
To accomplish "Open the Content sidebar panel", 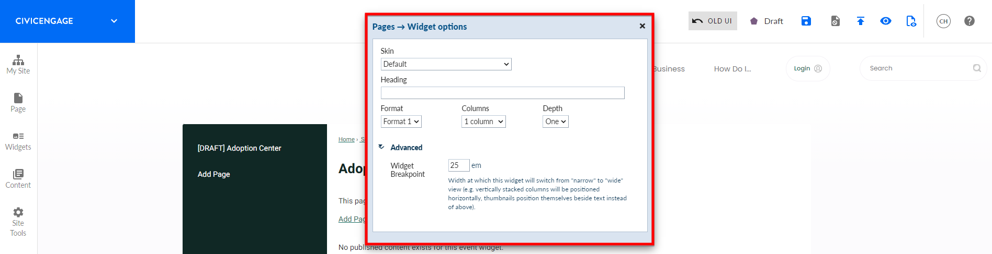I will [18, 179].
